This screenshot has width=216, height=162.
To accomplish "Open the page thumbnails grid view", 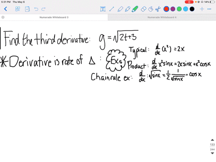I will (18, 9).
